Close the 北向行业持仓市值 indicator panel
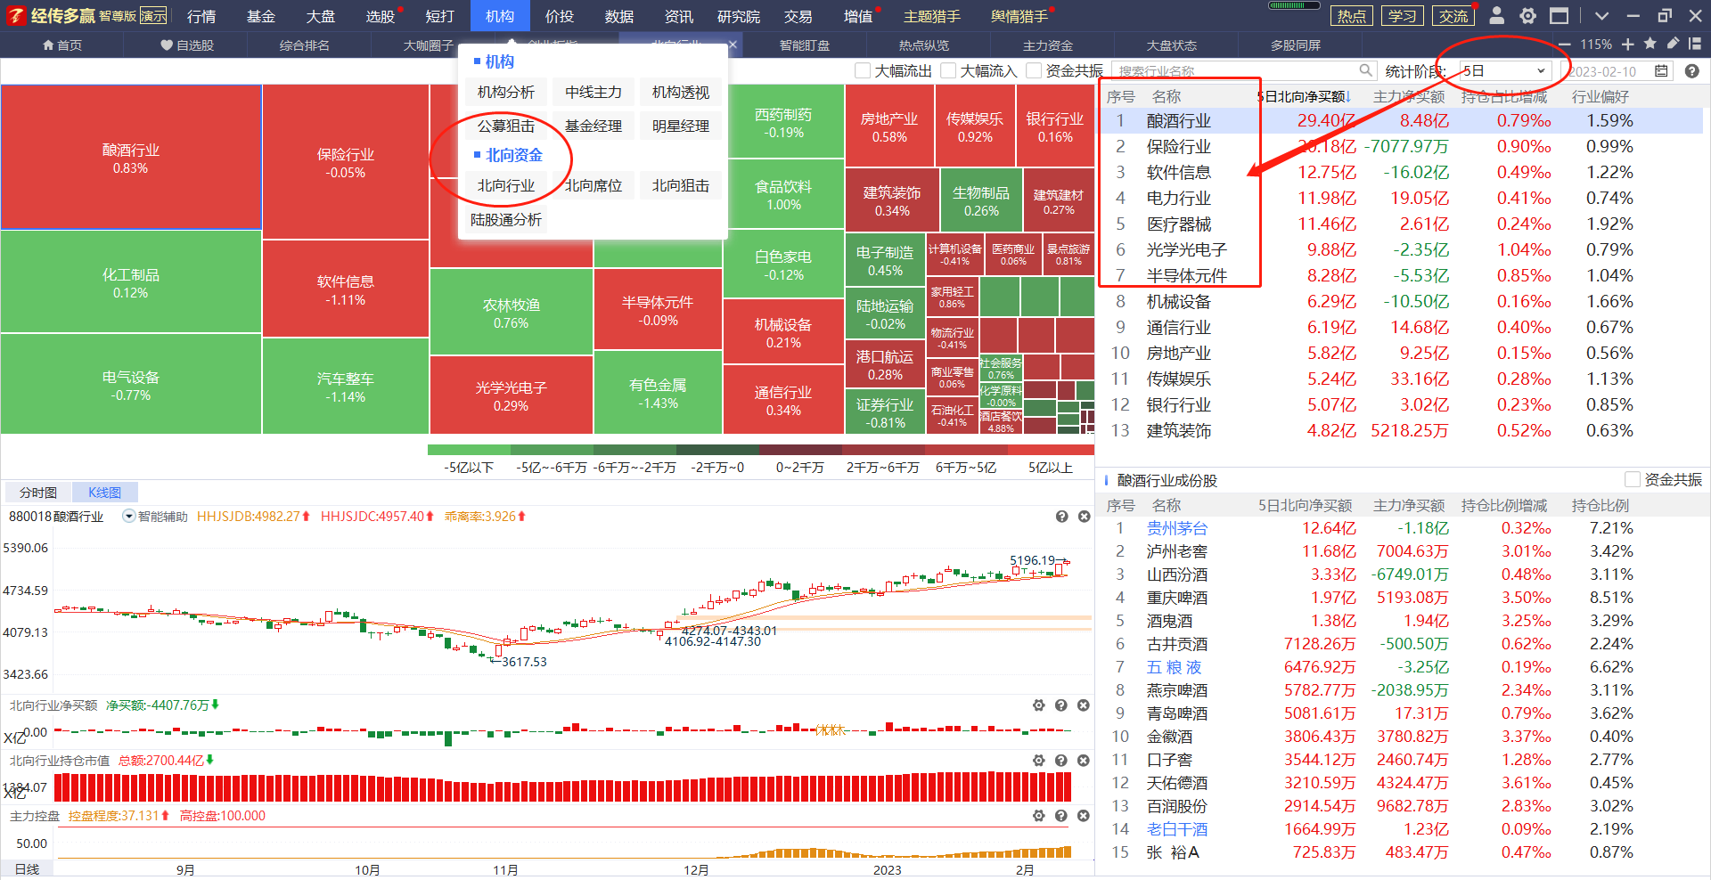This screenshot has height=880, width=1711. [x=1083, y=761]
